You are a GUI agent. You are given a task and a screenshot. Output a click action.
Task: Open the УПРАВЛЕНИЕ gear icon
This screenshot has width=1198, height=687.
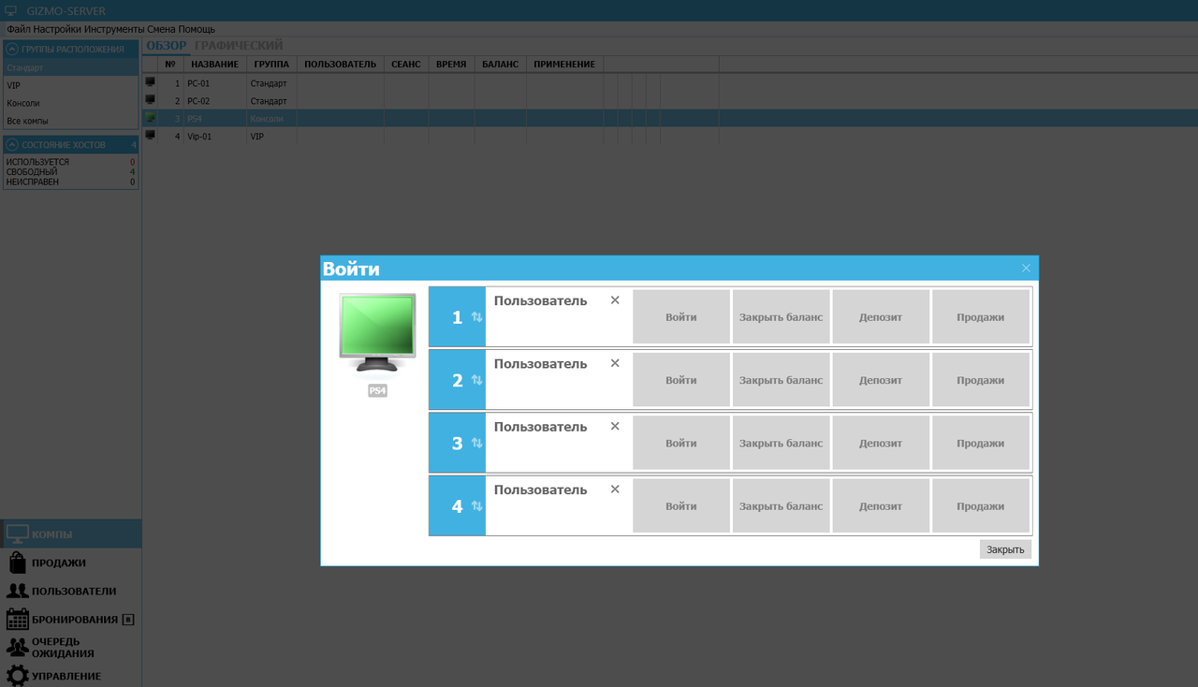17,676
